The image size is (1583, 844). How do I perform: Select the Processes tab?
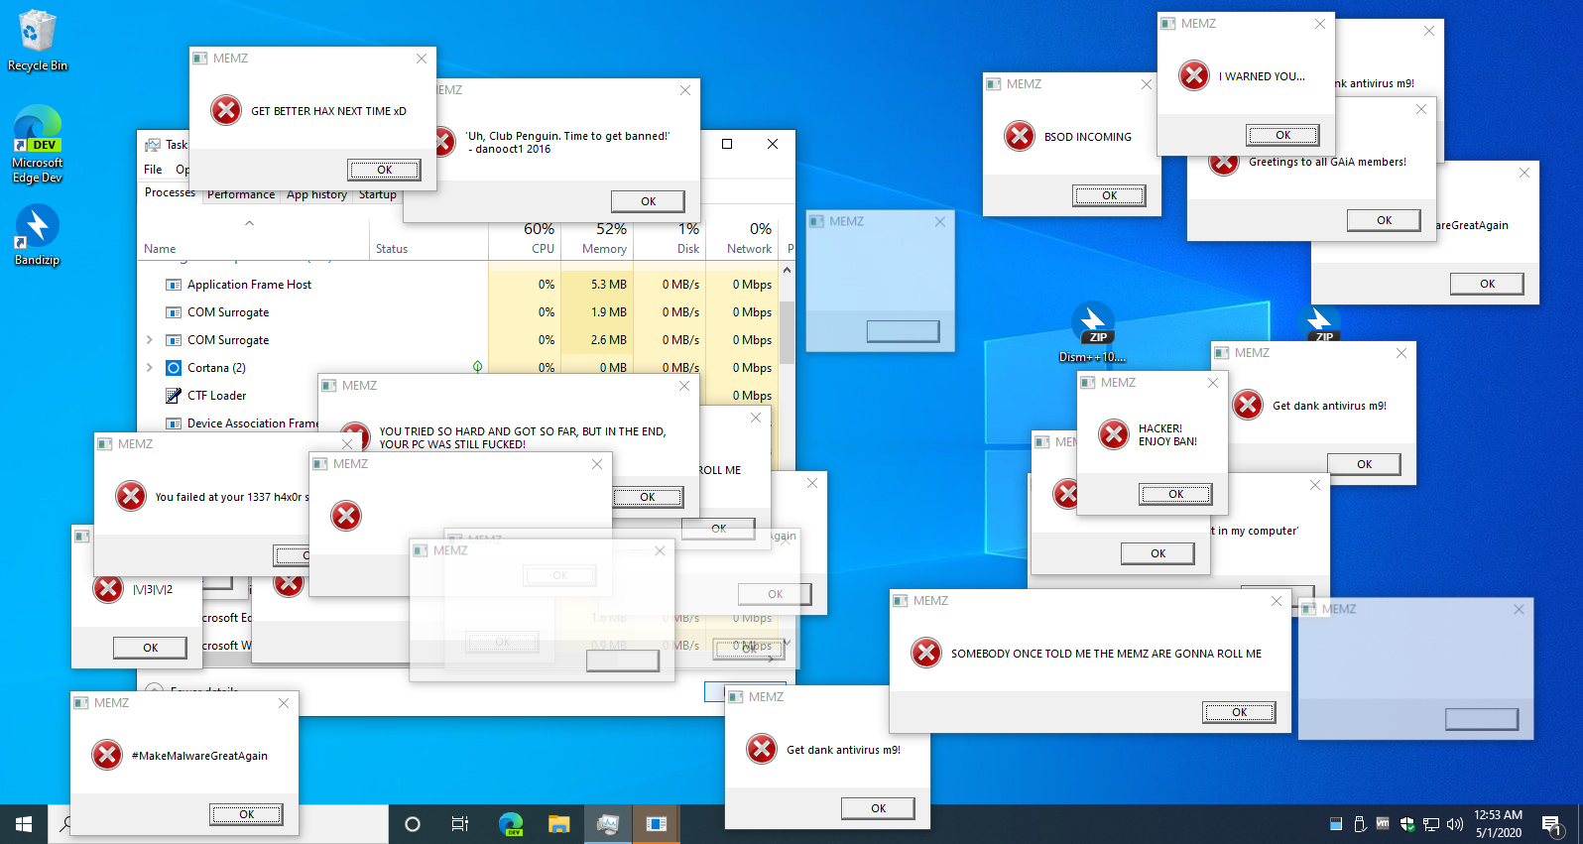coord(170,193)
